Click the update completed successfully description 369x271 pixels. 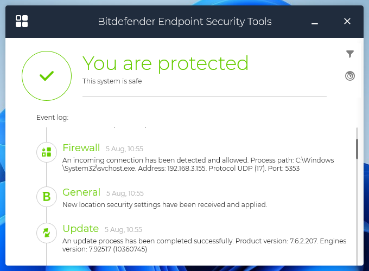[x=204, y=245]
